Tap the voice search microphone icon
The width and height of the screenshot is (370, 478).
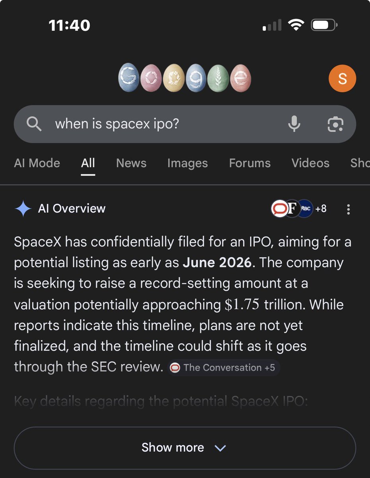coord(294,124)
